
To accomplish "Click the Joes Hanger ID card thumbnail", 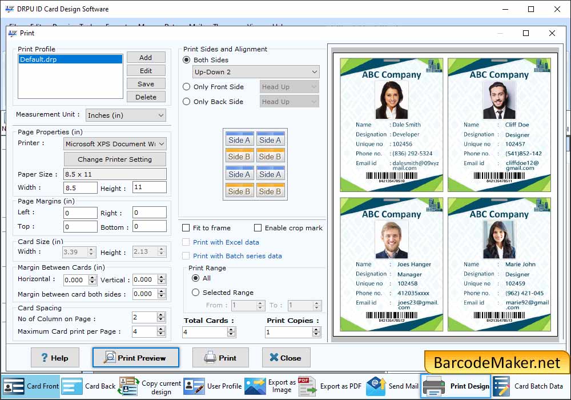I will (392, 265).
